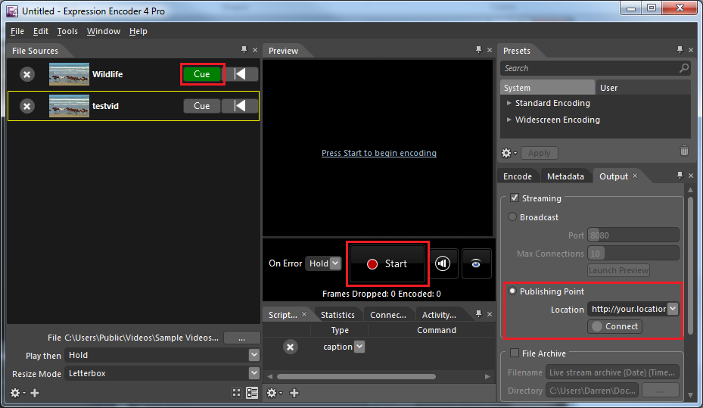
Task: Open the Tools menu
Action: [x=67, y=31]
